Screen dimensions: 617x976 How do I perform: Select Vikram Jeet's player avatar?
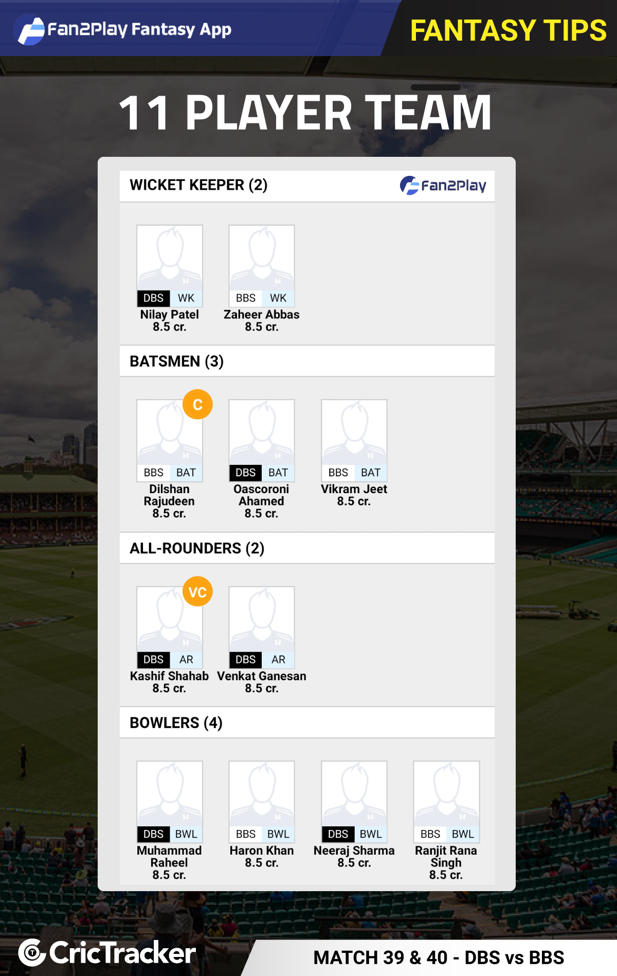[x=354, y=432]
